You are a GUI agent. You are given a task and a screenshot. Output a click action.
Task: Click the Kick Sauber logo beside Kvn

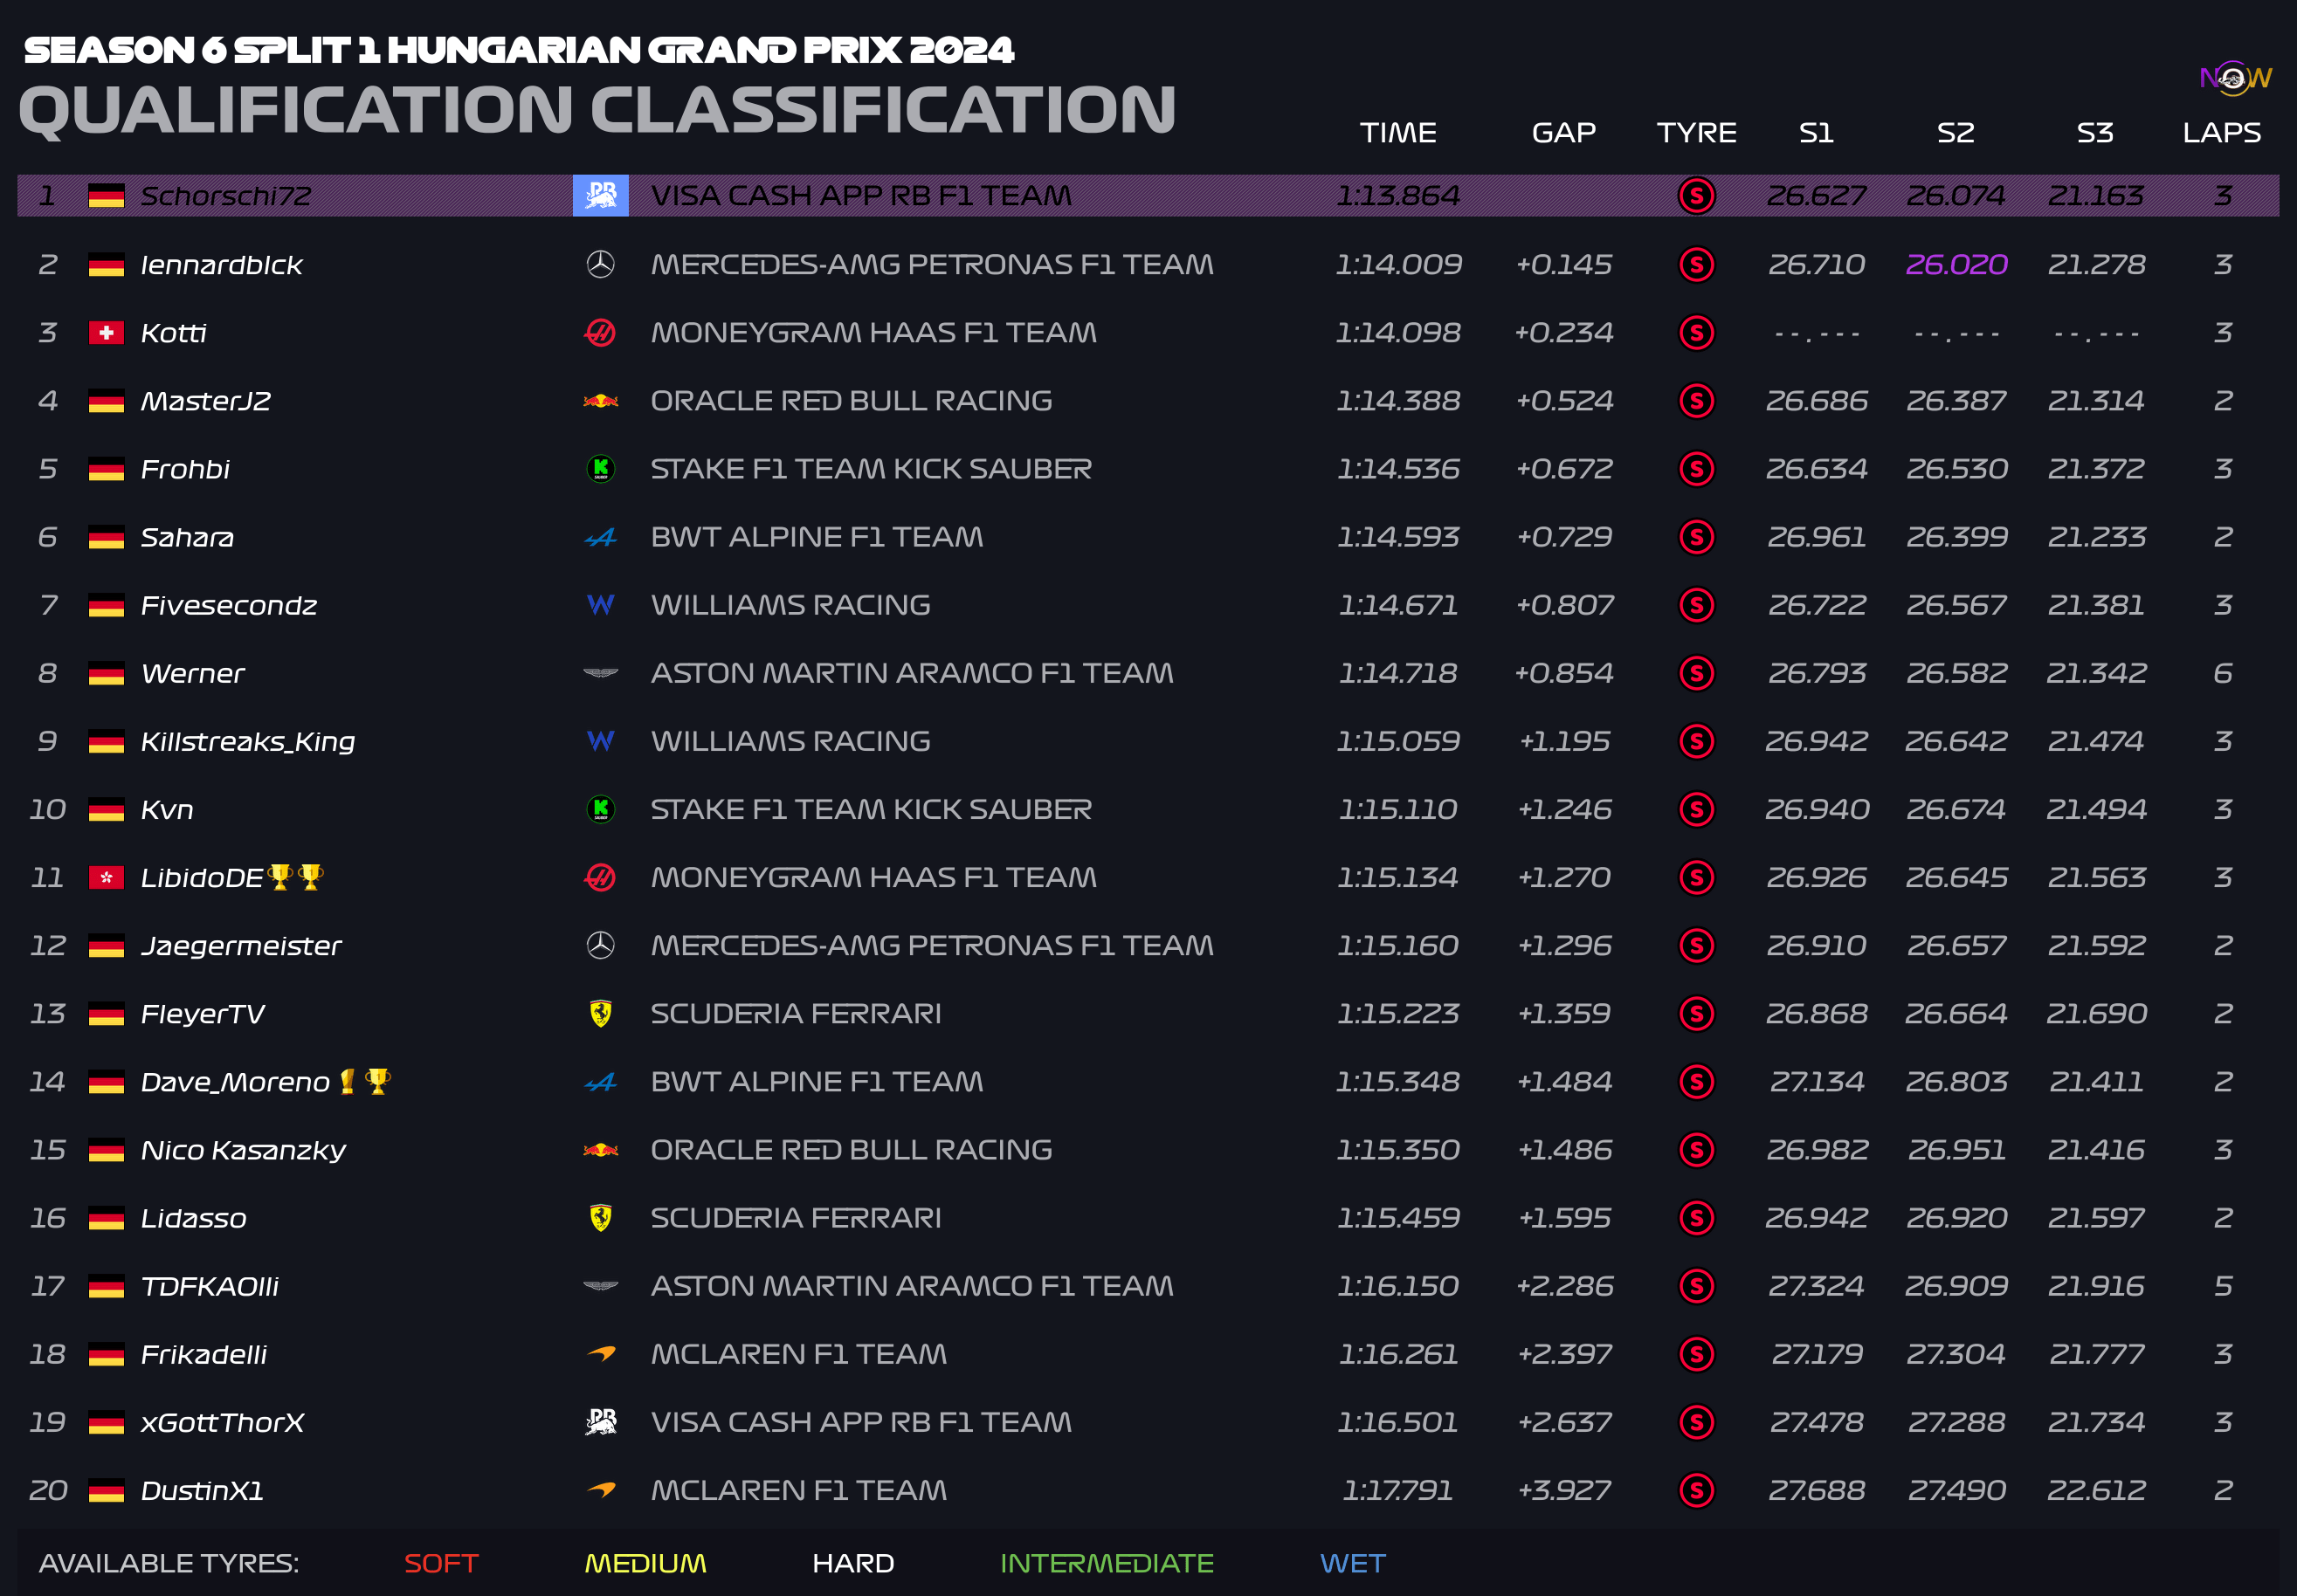click(600, 808)
